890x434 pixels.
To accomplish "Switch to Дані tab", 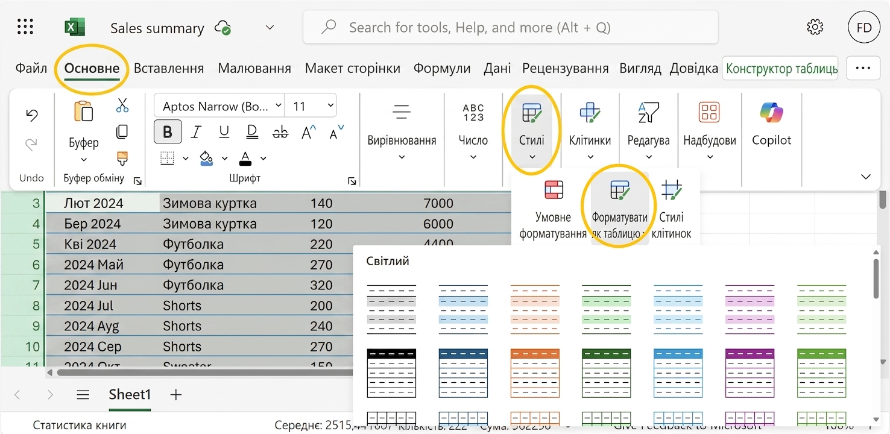I will [497, 68].
